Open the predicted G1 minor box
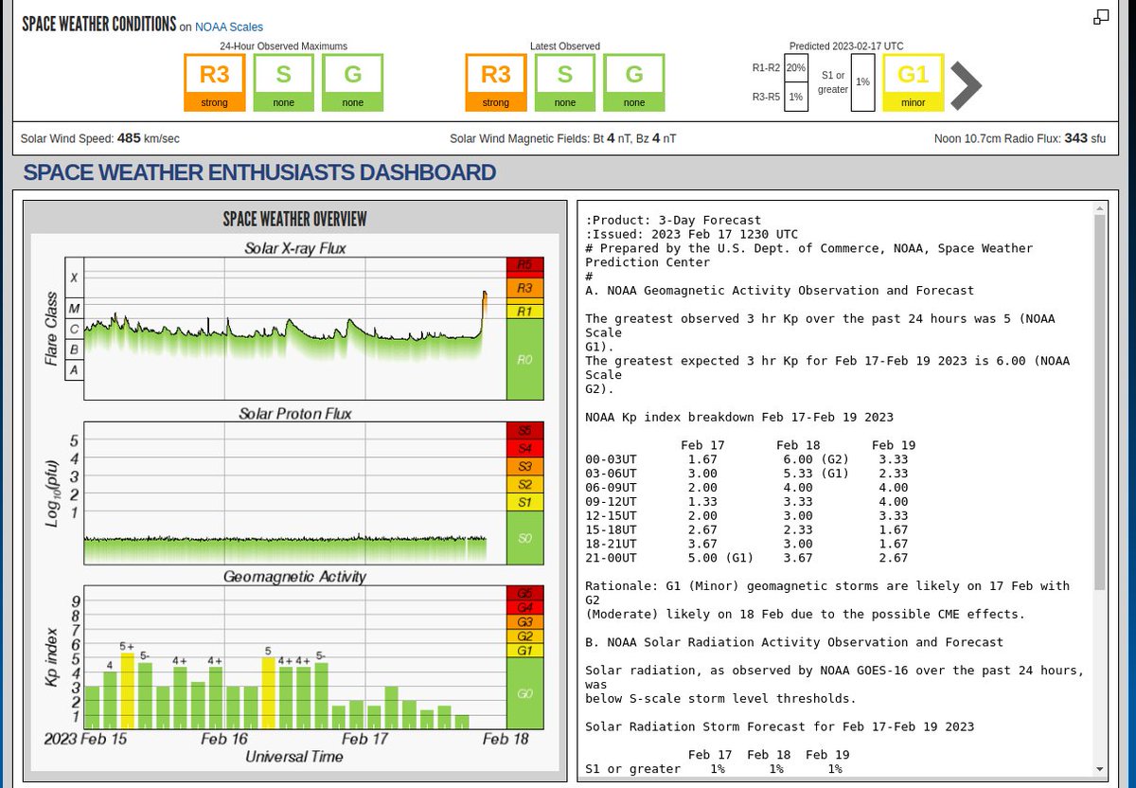1136x788 pixels. 914,82
